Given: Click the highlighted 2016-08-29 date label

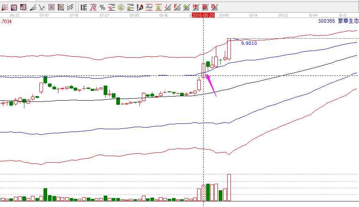Looking at the screenshot, I should [204, 15].
